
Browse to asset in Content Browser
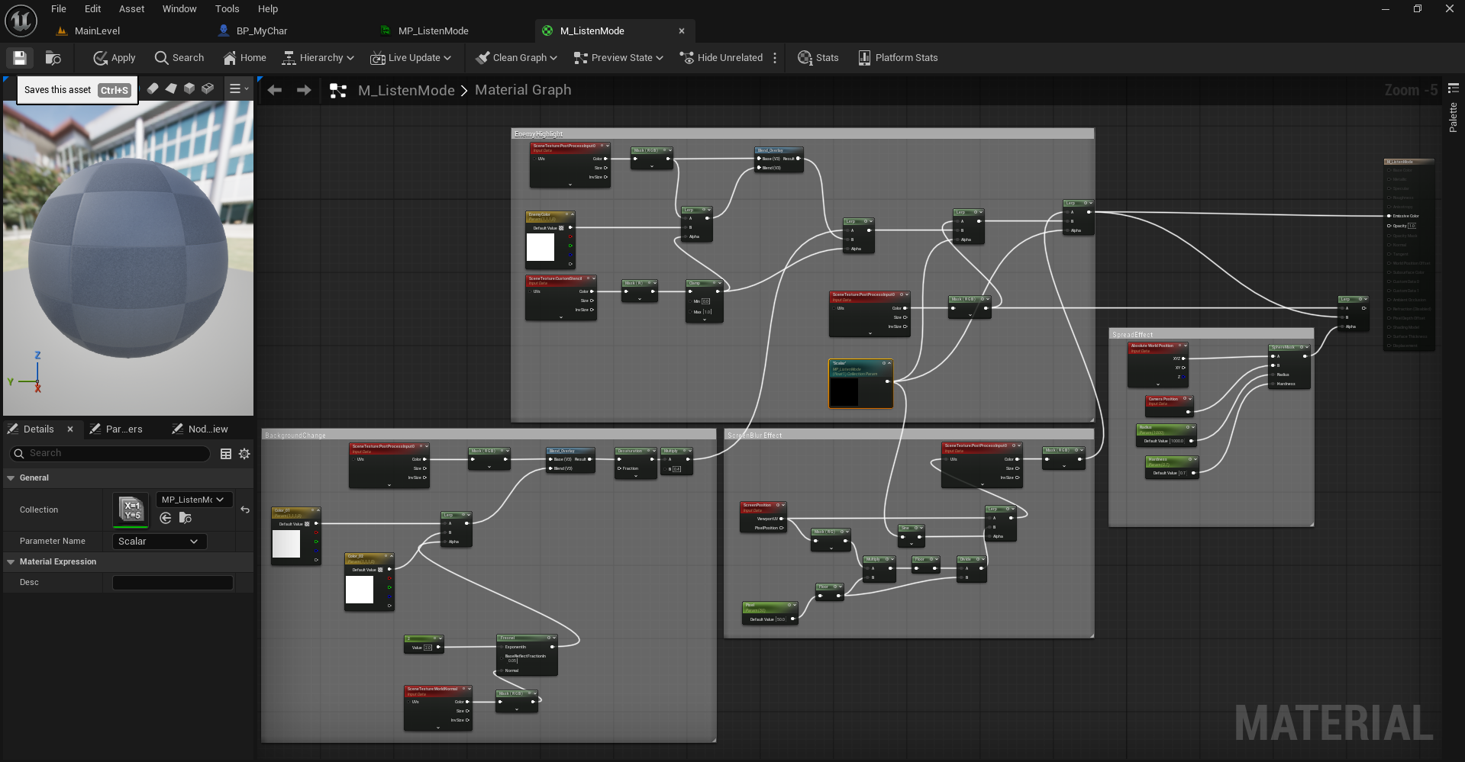point(53,58)
